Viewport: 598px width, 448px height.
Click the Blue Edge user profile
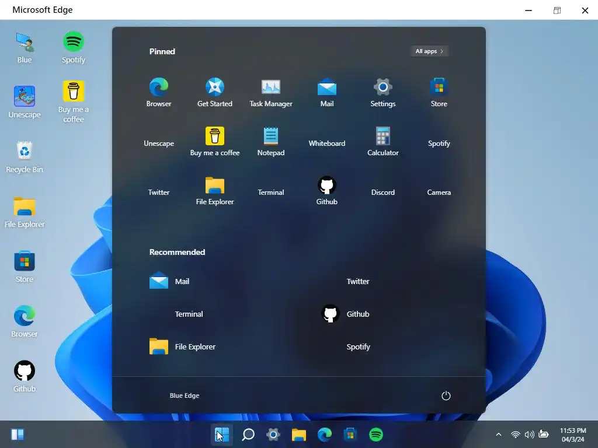pyautogui.click(x=184, y=395)
